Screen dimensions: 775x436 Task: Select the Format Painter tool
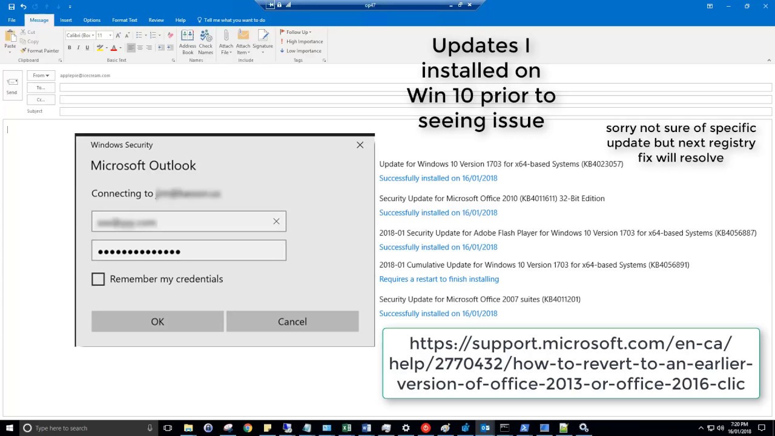(x=39, y=51)
